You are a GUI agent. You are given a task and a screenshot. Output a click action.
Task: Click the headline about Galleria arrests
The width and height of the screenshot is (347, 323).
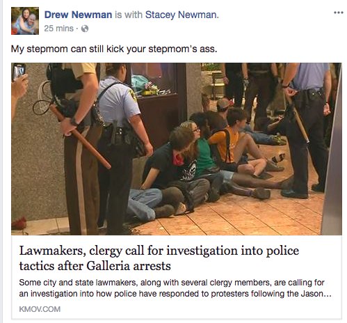[159, 258]
